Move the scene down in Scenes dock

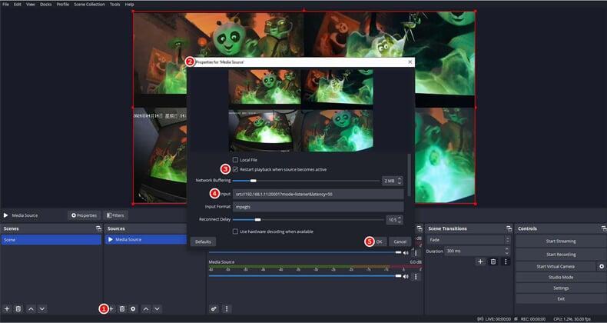click(42, 308)
